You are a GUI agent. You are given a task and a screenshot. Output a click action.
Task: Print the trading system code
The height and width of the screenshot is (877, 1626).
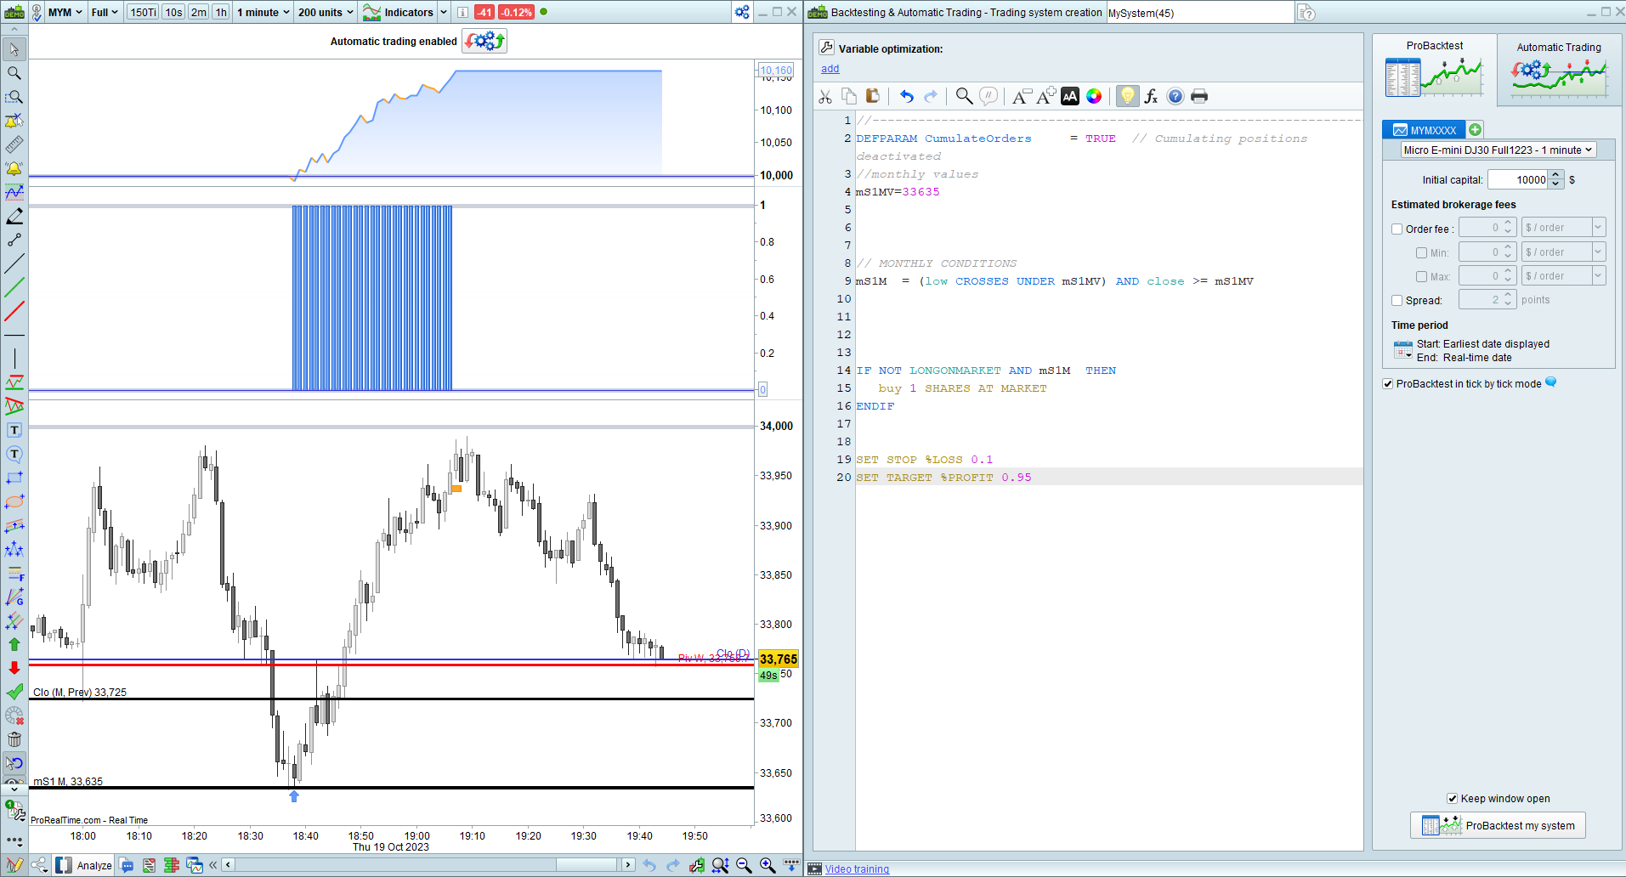(1199, 96)
